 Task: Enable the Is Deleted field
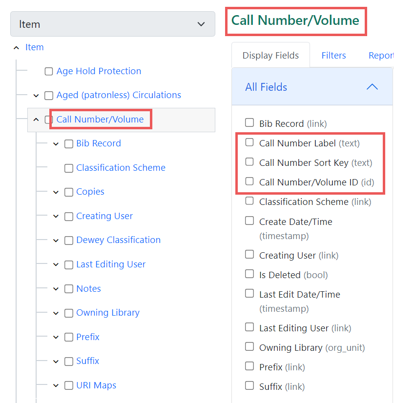pos(249,274)
